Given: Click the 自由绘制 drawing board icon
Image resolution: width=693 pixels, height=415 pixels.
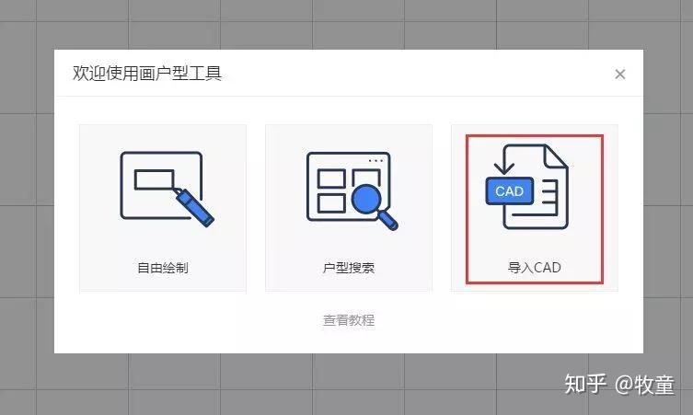Looking at the screenshot, I should click(167, 190).
